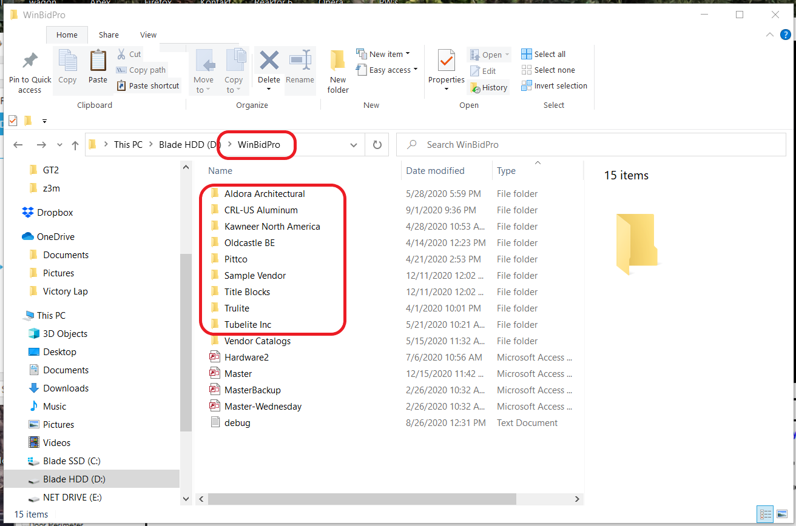Click Copy path in the ribbon
Viewport: 796px width, 526px height.
point(141,70)
